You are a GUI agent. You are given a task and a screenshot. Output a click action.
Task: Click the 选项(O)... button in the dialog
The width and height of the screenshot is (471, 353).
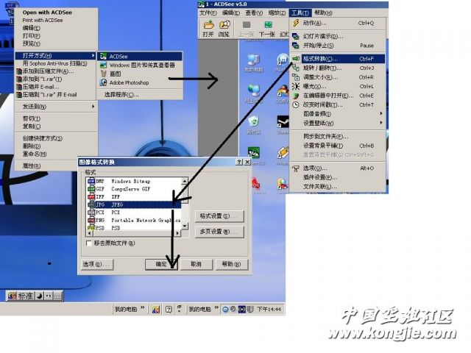coord(96,264)
